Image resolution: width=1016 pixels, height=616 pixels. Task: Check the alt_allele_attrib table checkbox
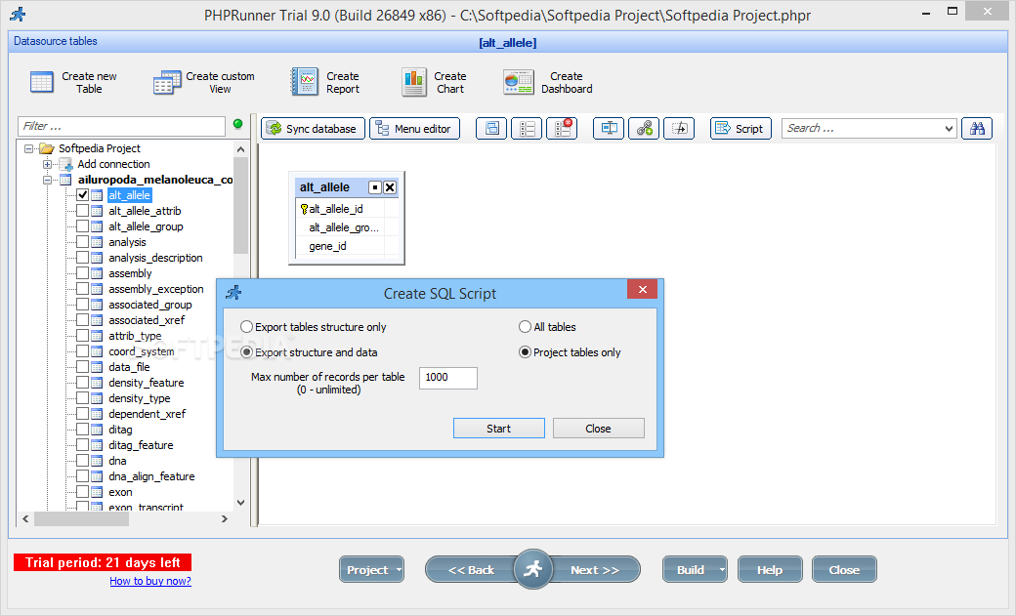click(x=83, y=211)
